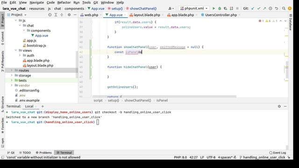This screenshot has width=299, height=168.
Task: Rollback changes with the undo arrow icon
Action: point(276,8)
